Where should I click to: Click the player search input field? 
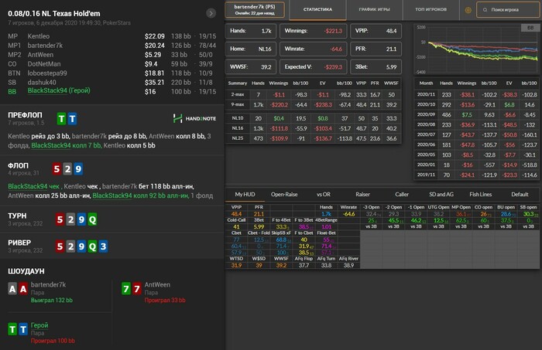pos(508,9)
